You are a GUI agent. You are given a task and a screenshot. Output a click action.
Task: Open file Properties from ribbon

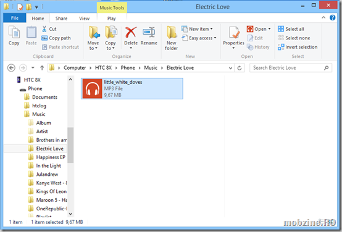(x=233, y=38)
